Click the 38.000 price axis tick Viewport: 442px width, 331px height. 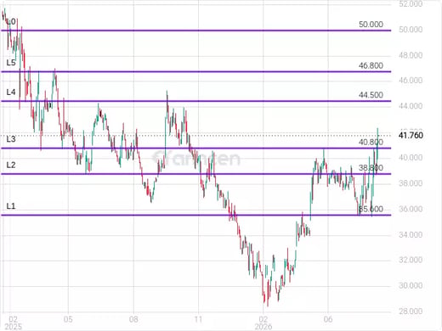click(x=411, y=183)
